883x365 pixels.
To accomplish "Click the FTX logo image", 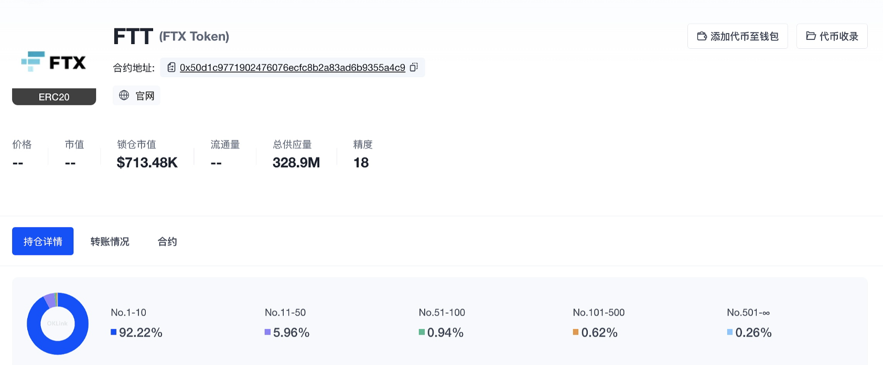I will [x=53, y=62].
